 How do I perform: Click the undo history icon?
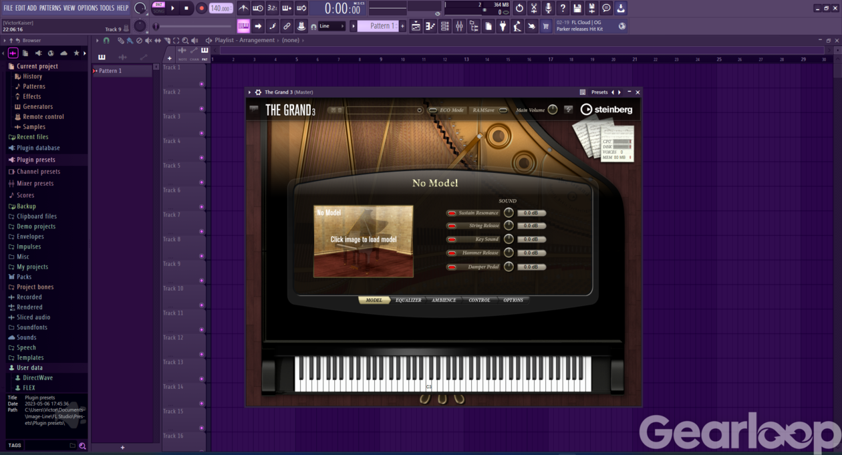[519, 8]
